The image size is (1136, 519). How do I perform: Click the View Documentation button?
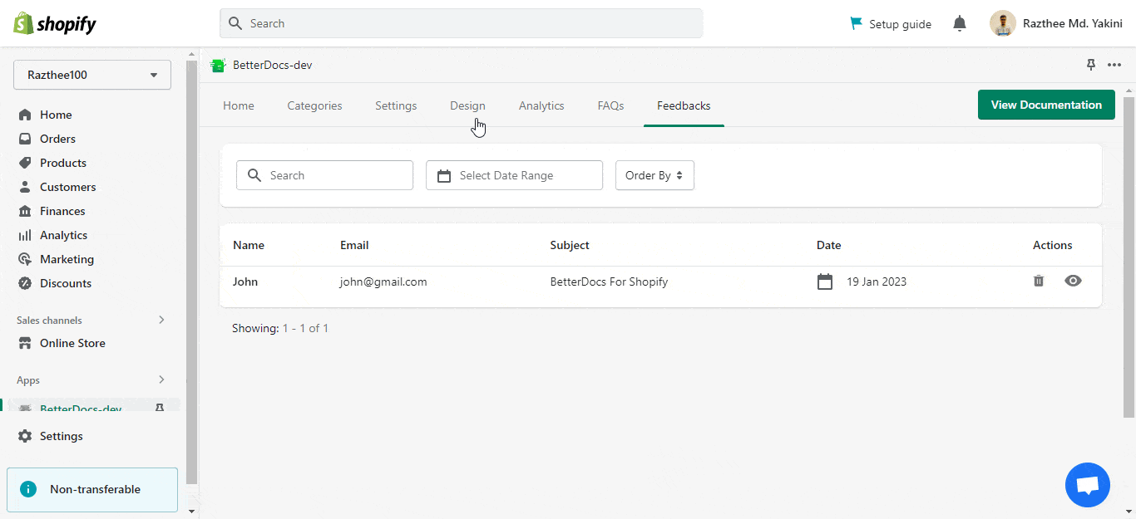tap(1045, 105)
